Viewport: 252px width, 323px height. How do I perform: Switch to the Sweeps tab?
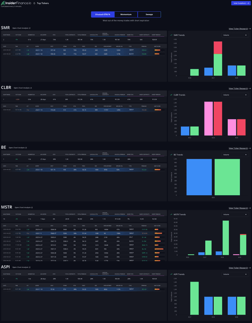pyautogui.click(x=149, y=15)
